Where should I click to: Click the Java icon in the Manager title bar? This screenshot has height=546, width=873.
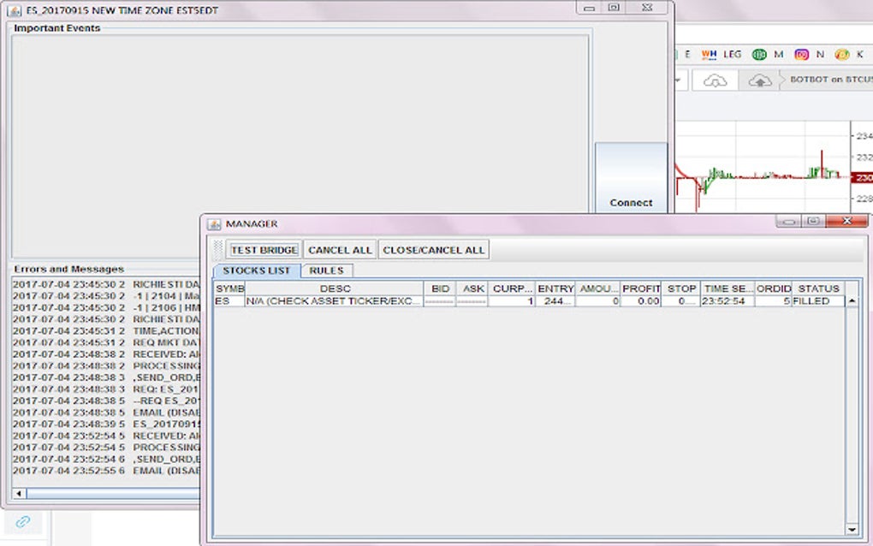click(214, 223)
